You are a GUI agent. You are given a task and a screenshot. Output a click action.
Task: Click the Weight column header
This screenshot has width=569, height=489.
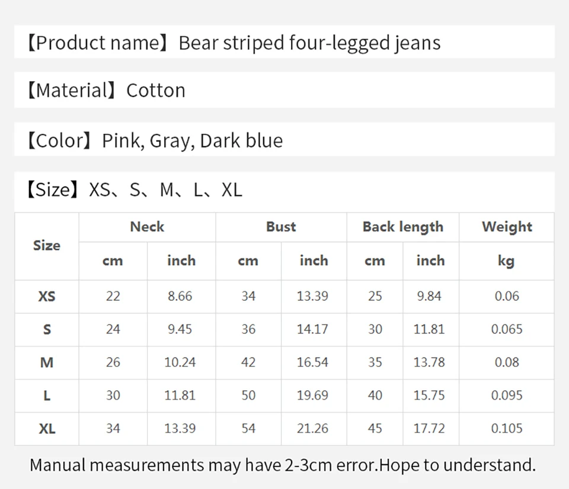(507, 227)
